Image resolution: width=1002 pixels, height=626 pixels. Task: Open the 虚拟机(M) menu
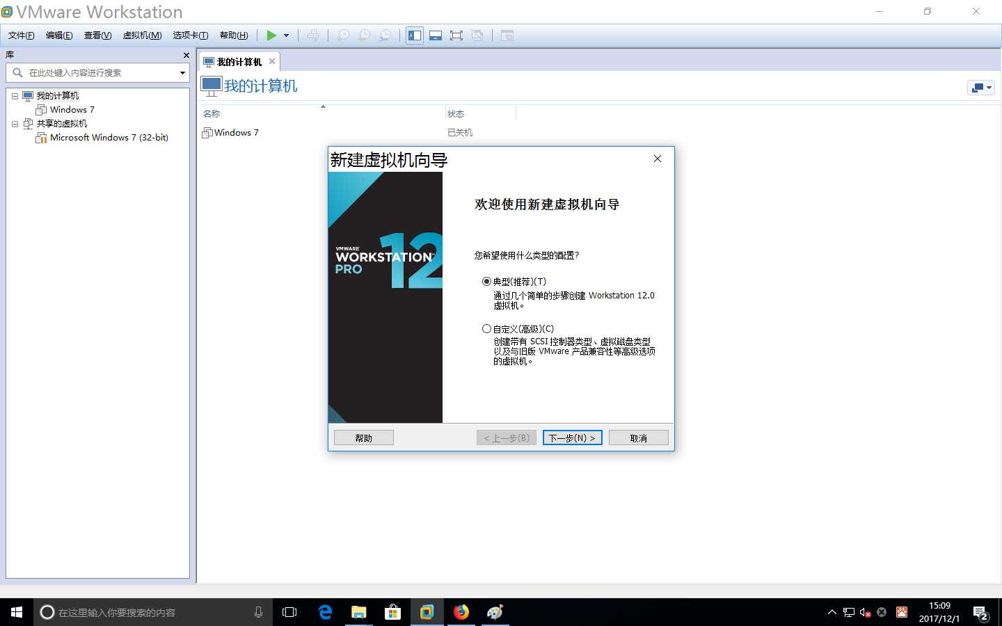pos(142,35)
